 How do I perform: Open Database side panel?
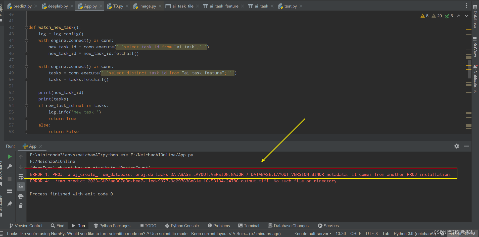pos(475,16)
